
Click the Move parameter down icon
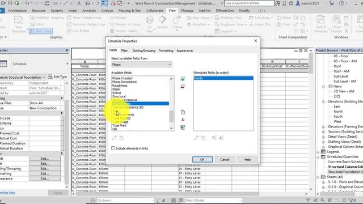point(222,138)
